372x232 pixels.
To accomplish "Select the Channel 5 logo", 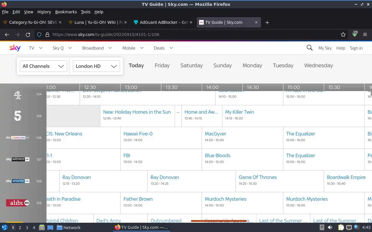I will [18, 116].
